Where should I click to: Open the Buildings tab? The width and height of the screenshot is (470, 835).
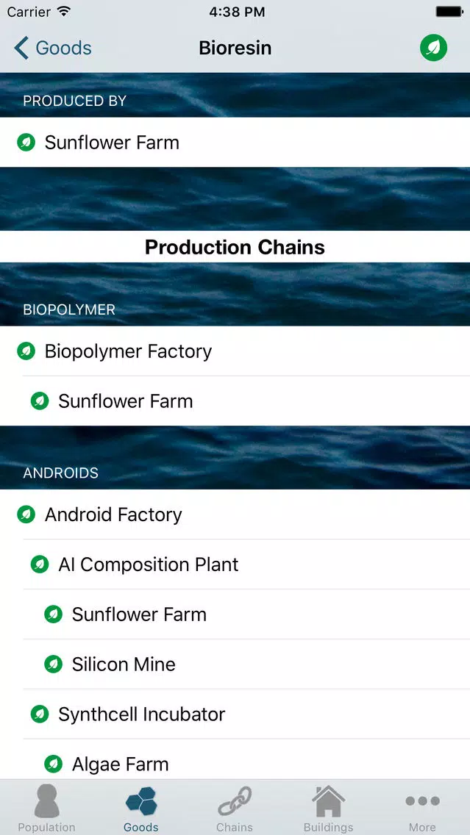pyautogui.click(x=328, y=807)
